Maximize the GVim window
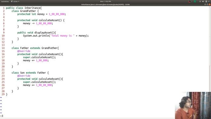The width and height of the screenshot is (211, 119). tap(207, 4)
